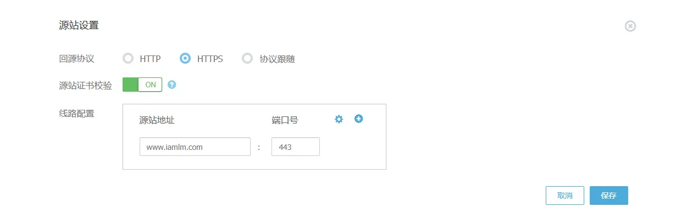Focus the www.iamlm.com origin address field
The image size is (687, 218).
pos(195,147)
